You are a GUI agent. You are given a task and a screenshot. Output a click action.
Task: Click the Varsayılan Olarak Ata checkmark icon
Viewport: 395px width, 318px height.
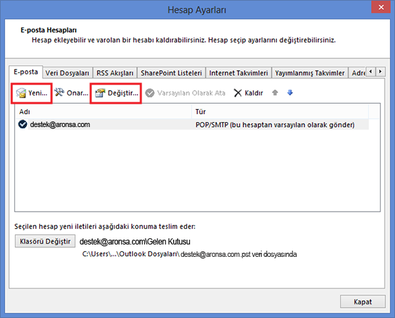pos(150,93)
